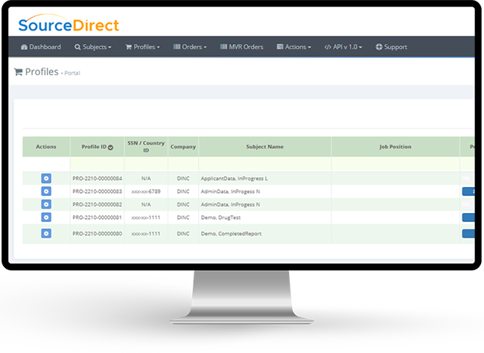Click the Actions column header
The height and width of the screenshot is (353, 484).
pos(46,147)
